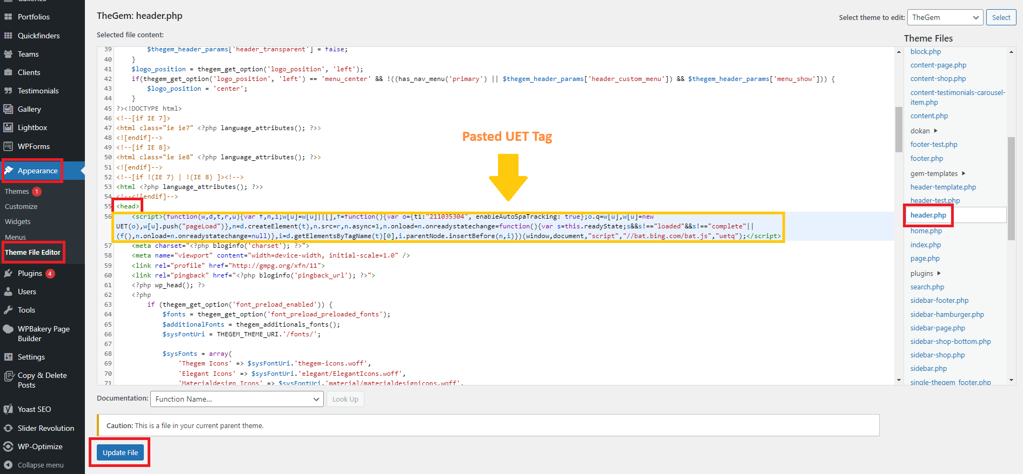
Task: Open the Theme File Editor submenu
Action: click(33, 252)
